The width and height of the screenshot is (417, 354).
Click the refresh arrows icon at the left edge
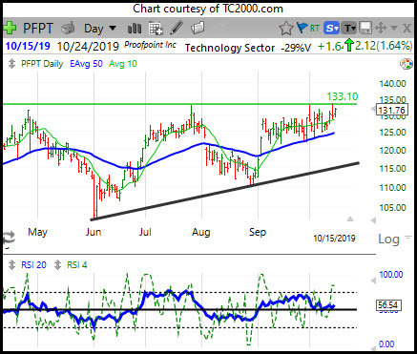[x=9, y=238]
